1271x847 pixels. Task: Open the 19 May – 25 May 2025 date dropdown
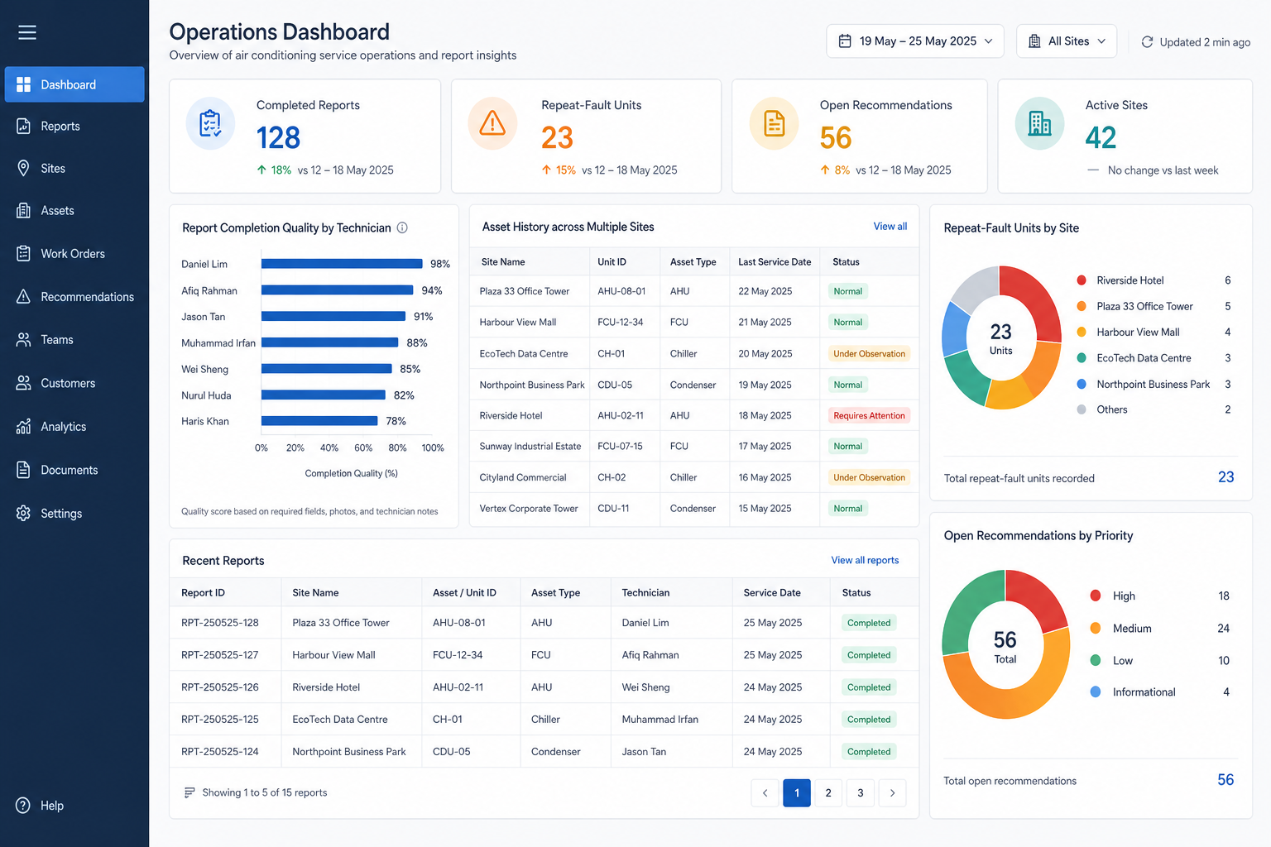[915, 41]
